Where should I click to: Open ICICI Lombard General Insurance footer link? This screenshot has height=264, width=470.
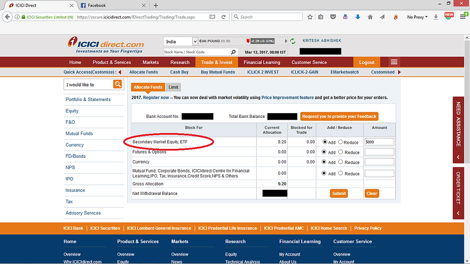pos(159,228)
